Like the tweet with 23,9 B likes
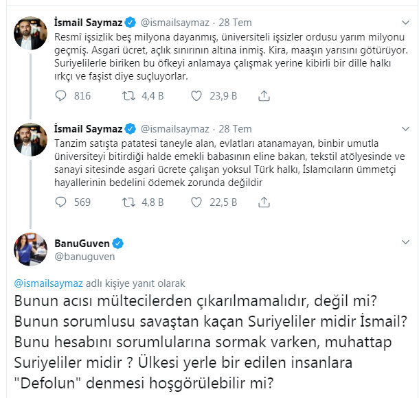Screen dimensions: 419x398 coord(198,96)
